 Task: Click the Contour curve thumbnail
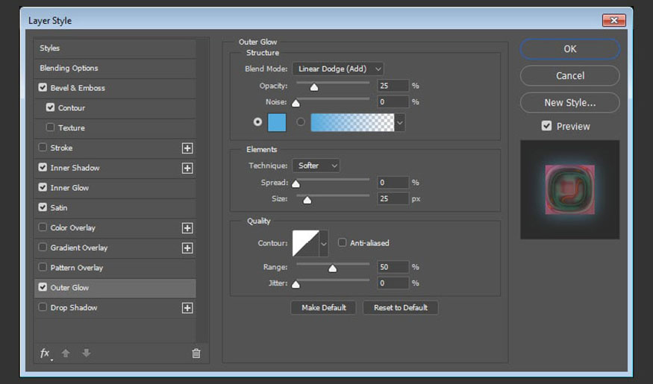click(306, 243)
